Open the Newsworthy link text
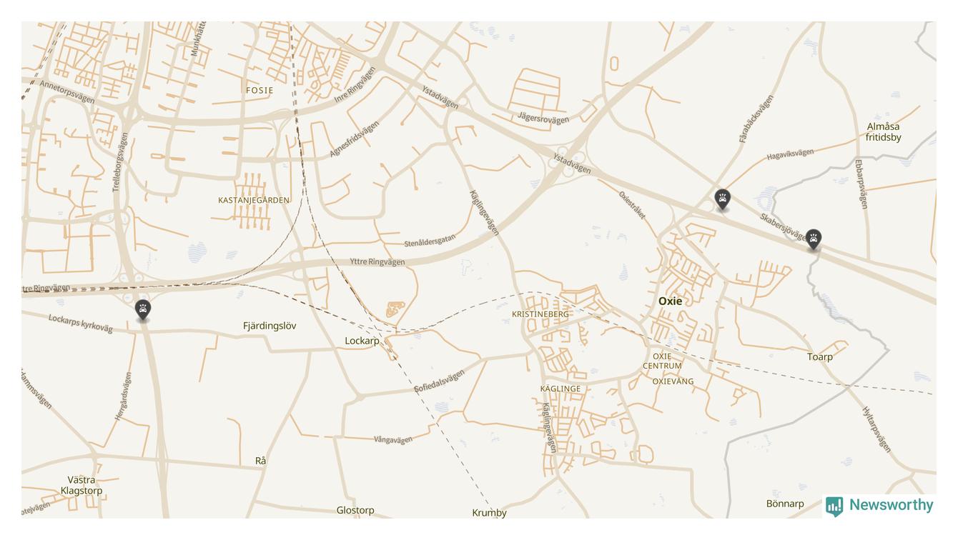 click(892, 505)
